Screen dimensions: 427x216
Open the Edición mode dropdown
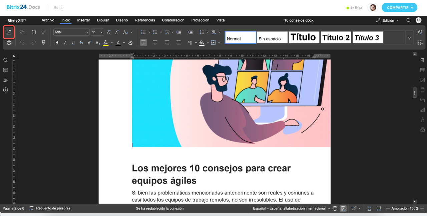[387, 20]
